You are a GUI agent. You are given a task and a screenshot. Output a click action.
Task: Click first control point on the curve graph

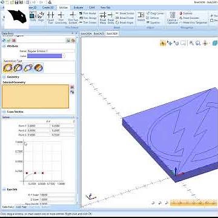click(27, 173)
